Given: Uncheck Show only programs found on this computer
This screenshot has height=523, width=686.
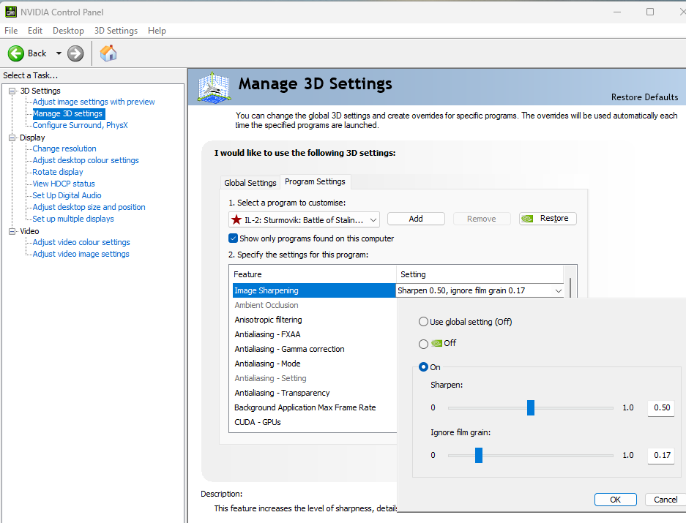Looking at the screenshot, I should 234,238.
